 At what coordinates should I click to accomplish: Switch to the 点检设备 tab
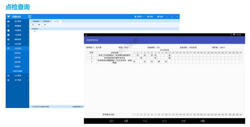[36, 21]
